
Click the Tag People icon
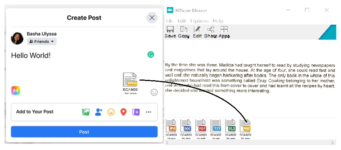click(x=98, y=112)
